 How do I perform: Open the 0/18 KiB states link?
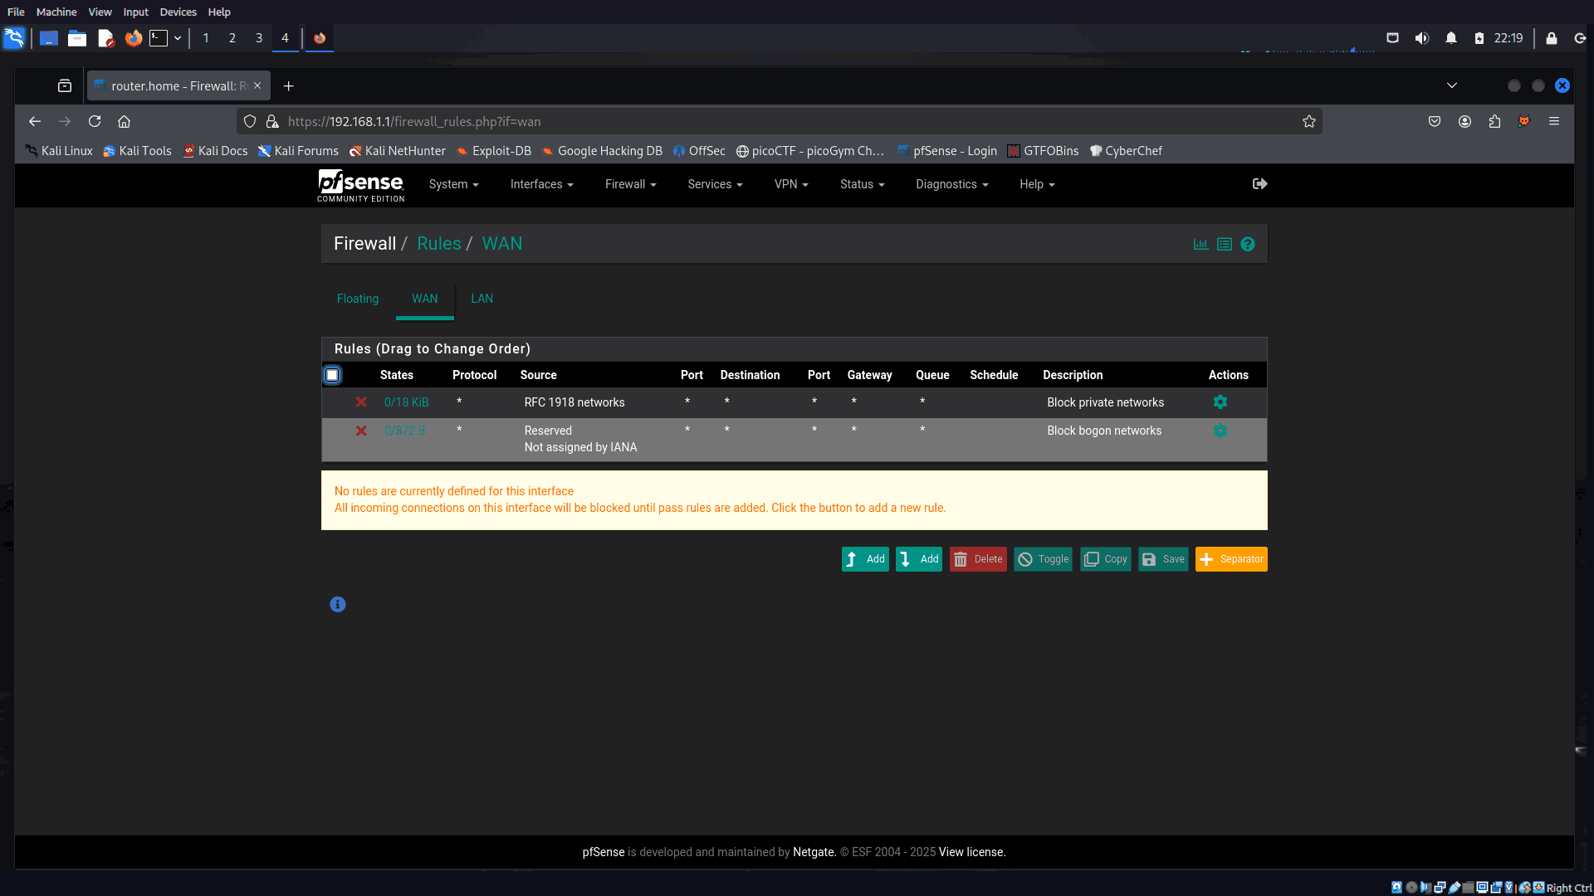click(x=407, y=402)
